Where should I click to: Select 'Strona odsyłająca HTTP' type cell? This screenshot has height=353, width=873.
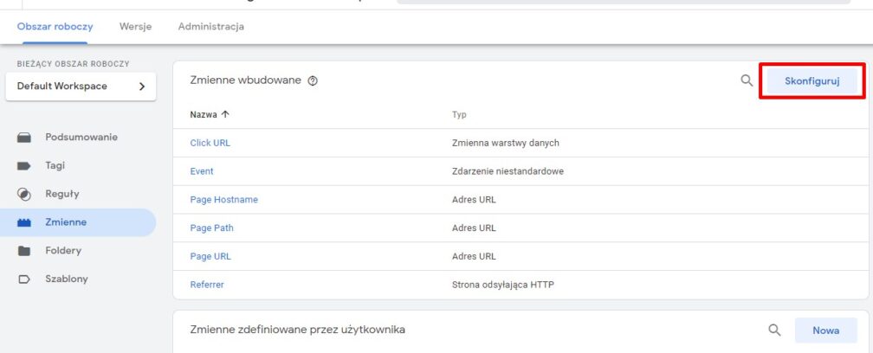click(503, 285)
